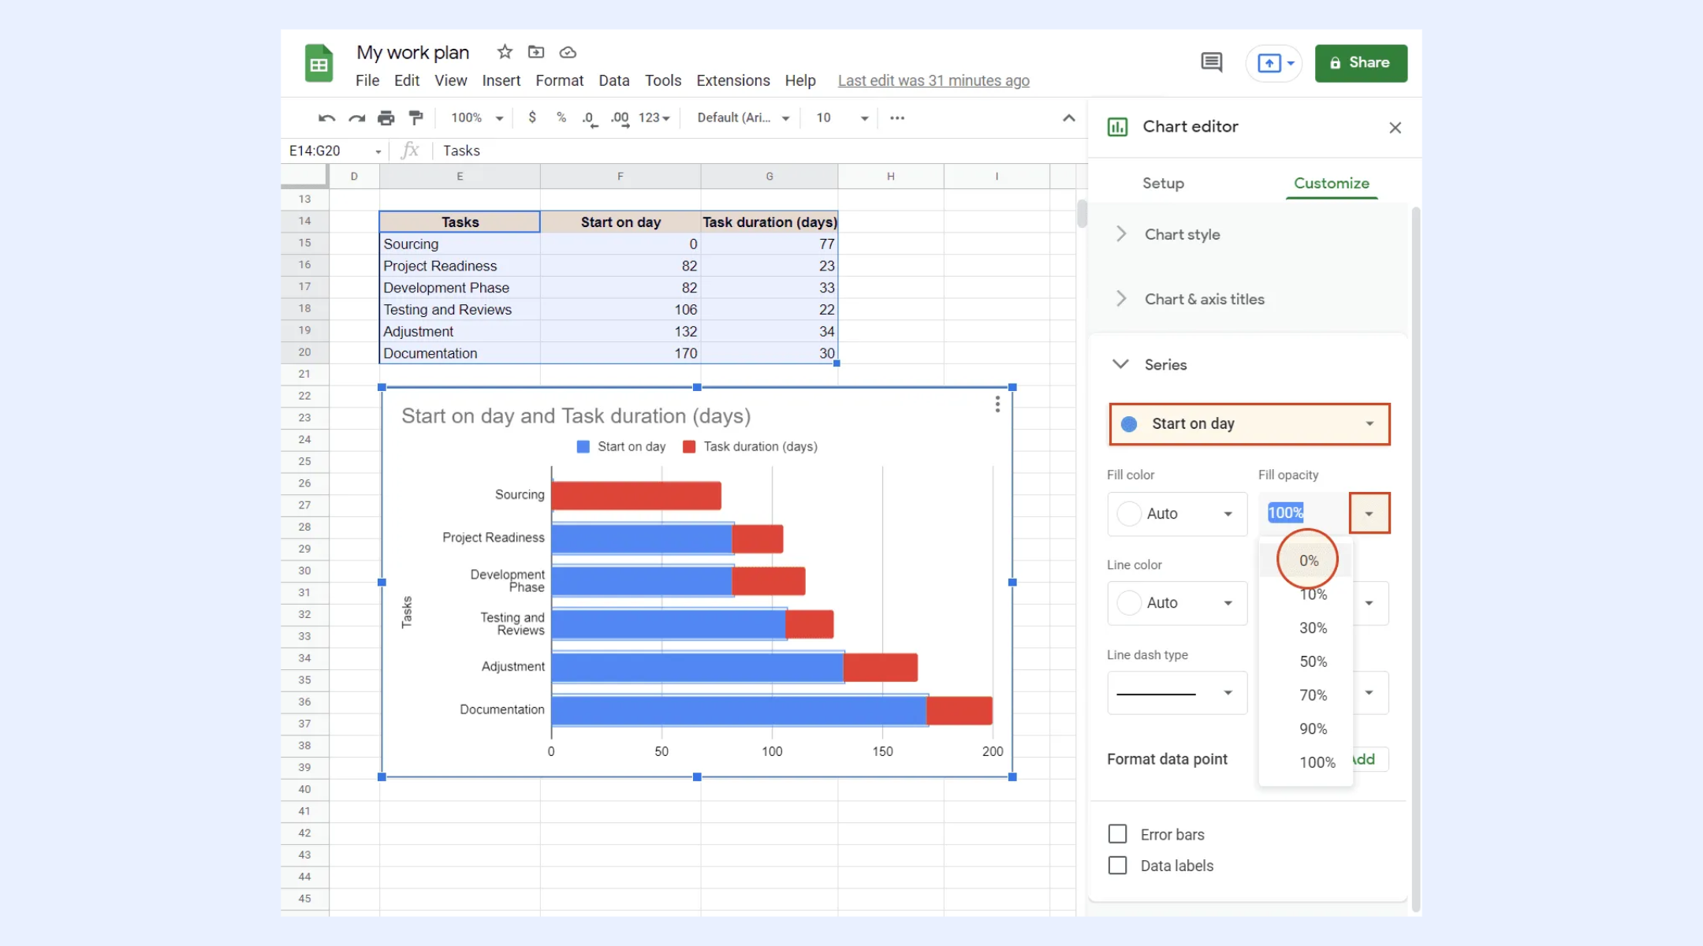Open the chart's three-dot options menu
Screen dimensions: 1703x946
pos(997,404)
